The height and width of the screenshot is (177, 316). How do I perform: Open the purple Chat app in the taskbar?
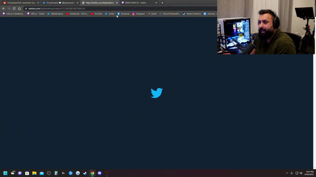pos(20,173)
